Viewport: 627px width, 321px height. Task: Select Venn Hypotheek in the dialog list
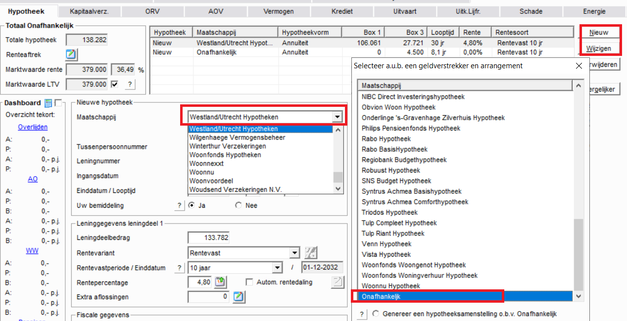click(x=465, y=244)
